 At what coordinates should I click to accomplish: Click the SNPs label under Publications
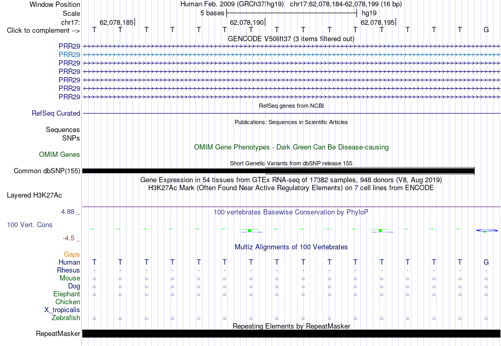71,138
